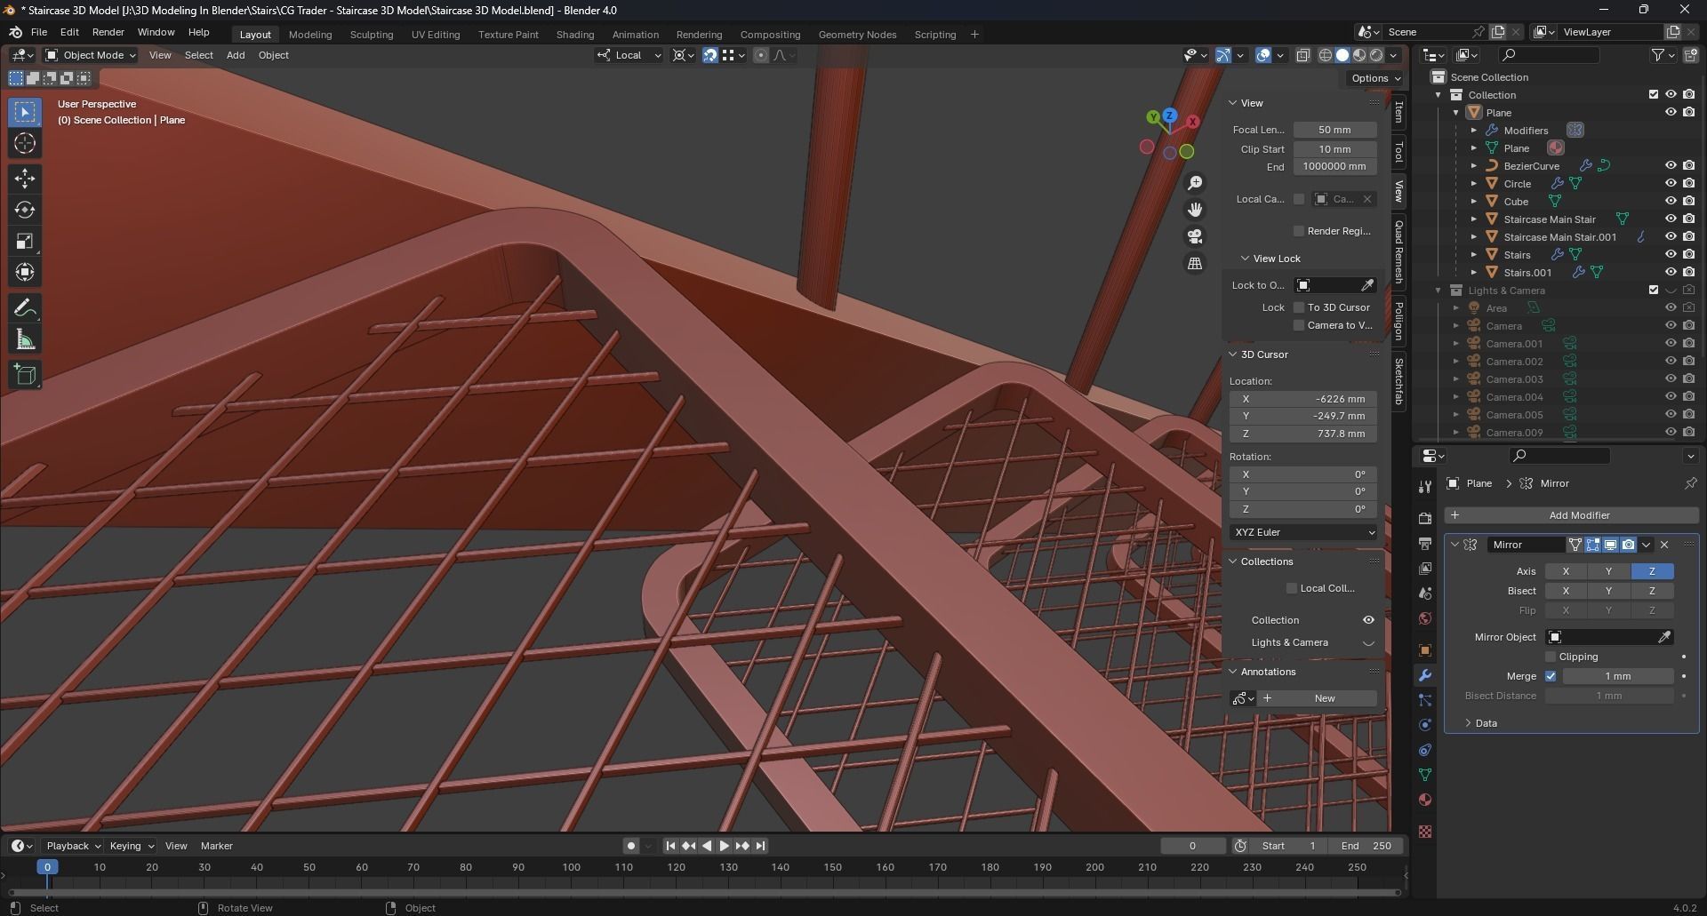Click the Add Modifier button
This screenshot has height=916, width=1707.
tap(1571, 515)
